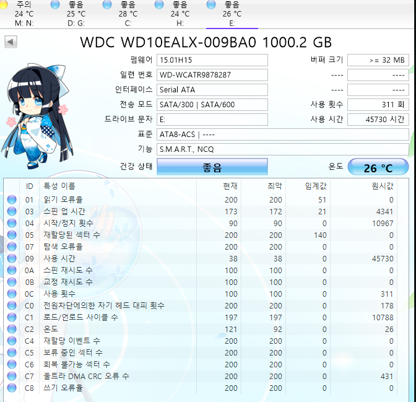Click status orb for attribute 0C 사용 횟수
The height and width of the screenshot is (402, 416).
tap(12, 294)
